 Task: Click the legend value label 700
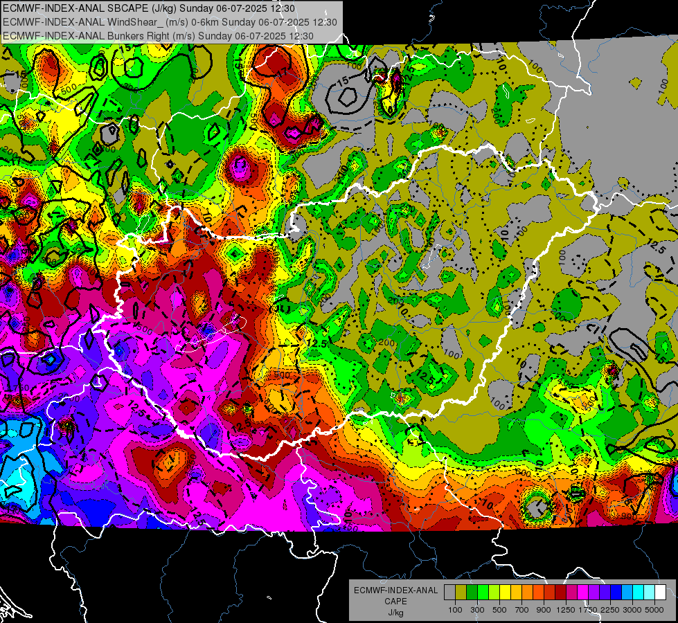522,610
